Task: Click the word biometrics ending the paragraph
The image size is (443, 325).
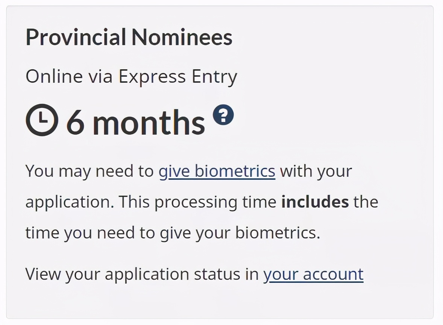Action: point(278,233)
